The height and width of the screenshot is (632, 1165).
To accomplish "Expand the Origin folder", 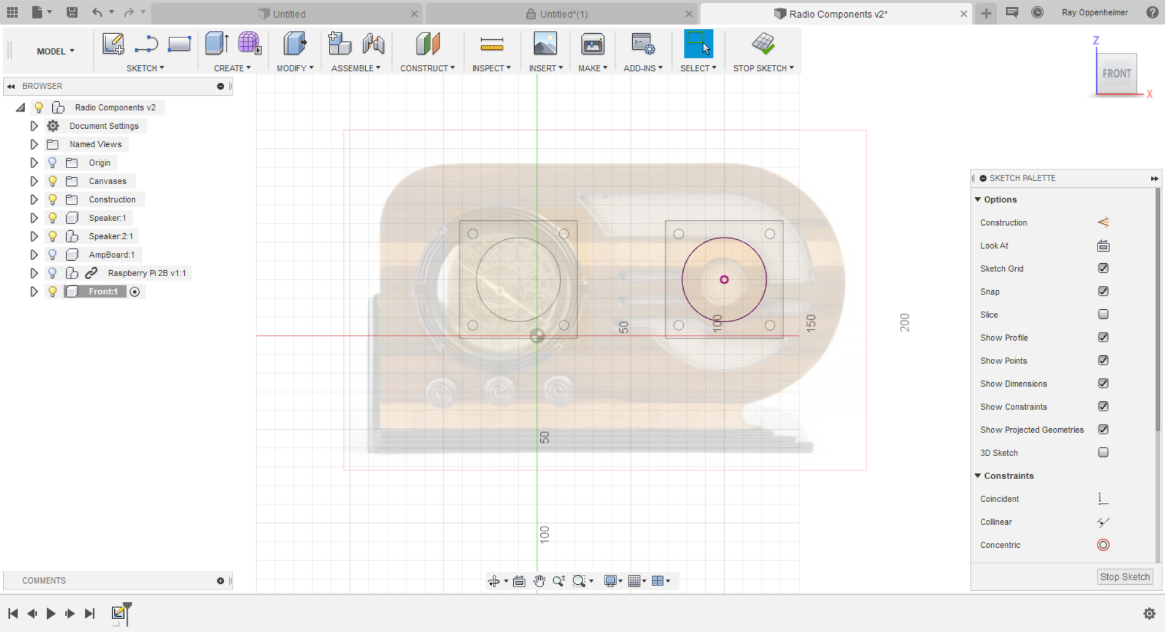I will (34, 163).
